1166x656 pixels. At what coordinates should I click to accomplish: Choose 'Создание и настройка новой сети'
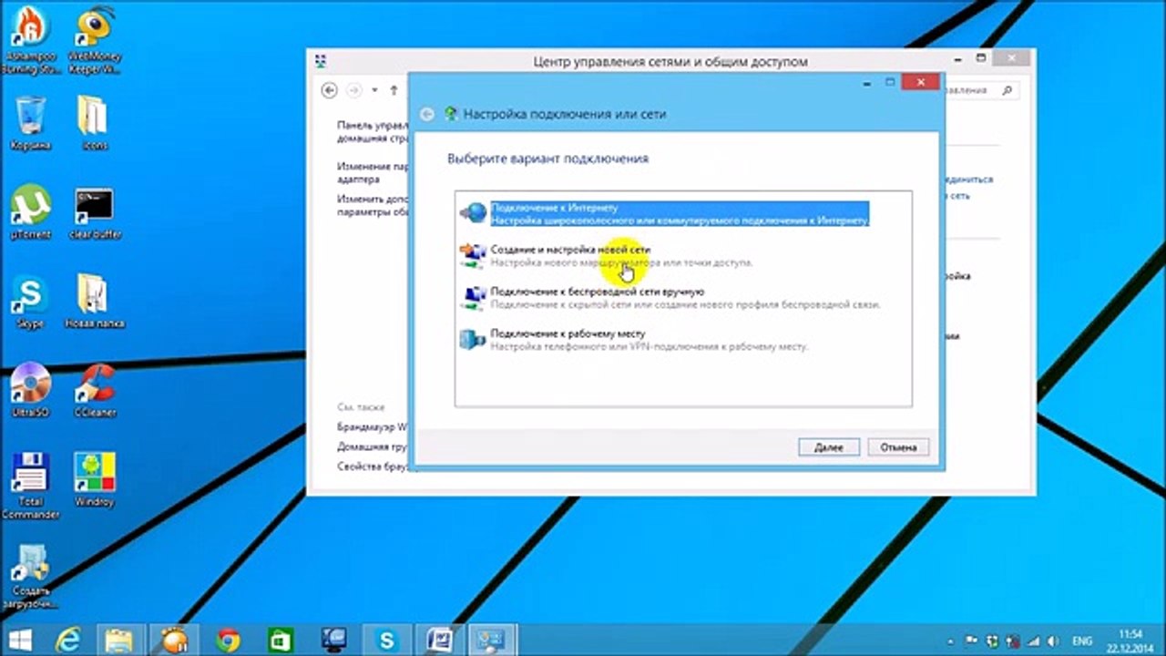[x=607, y=255]
